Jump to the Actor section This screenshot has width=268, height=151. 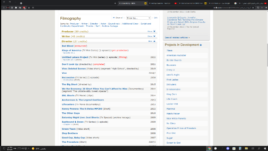[103, 24]
